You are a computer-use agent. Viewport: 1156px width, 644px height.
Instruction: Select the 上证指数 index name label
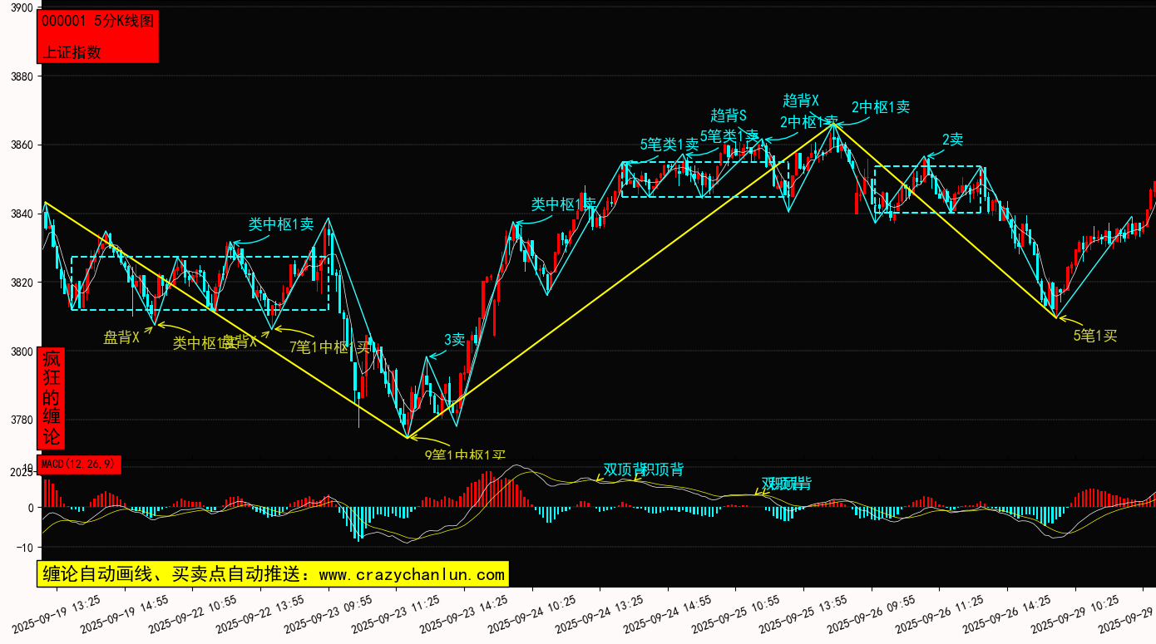tap(72, 52)
